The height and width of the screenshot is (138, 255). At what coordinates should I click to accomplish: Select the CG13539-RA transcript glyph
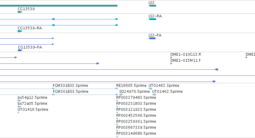[x=20, y=31]
